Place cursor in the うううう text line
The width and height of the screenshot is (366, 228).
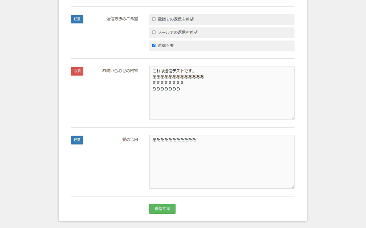166,89
